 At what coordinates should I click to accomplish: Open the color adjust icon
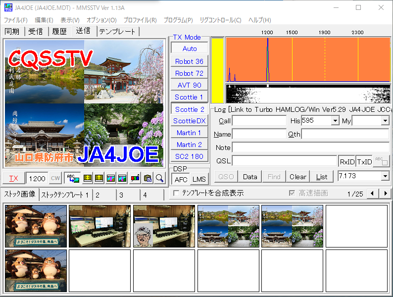click(135, 178)
